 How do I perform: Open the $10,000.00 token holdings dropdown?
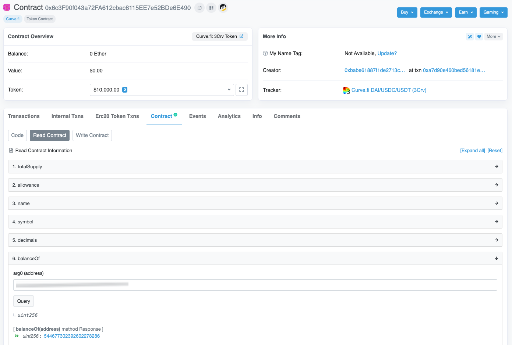point(162,90)
